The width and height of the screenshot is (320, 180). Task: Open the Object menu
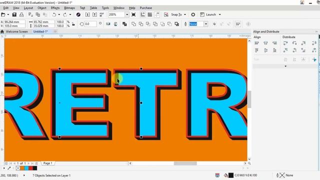(42, 8)
